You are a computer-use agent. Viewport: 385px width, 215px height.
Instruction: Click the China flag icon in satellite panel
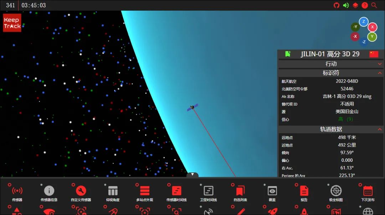pos(374,54)
